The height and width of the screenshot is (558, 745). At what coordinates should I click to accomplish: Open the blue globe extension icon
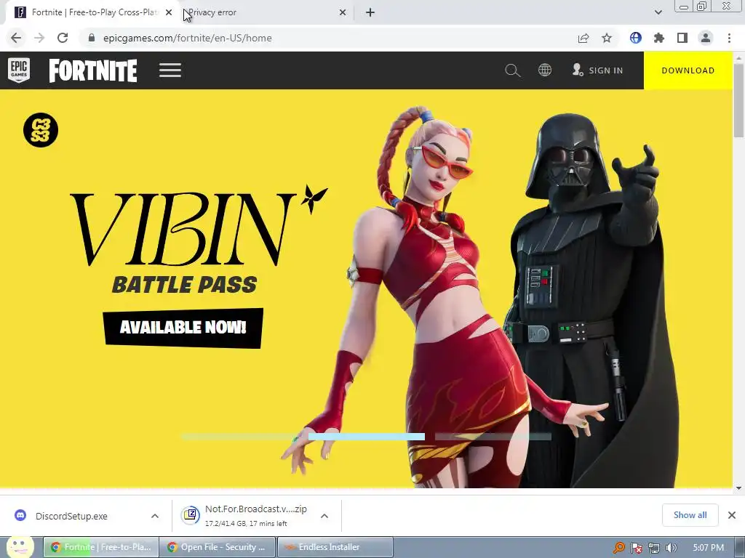point(636,38)
